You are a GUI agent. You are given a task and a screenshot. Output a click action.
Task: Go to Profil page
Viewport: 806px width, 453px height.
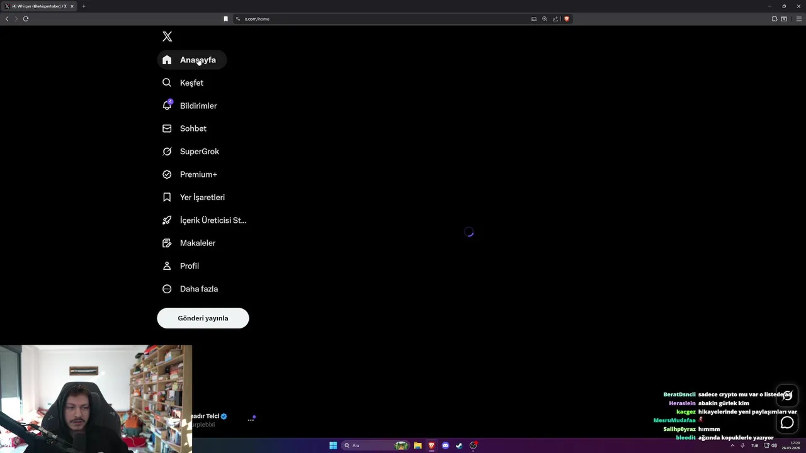[x=181, y=266]
